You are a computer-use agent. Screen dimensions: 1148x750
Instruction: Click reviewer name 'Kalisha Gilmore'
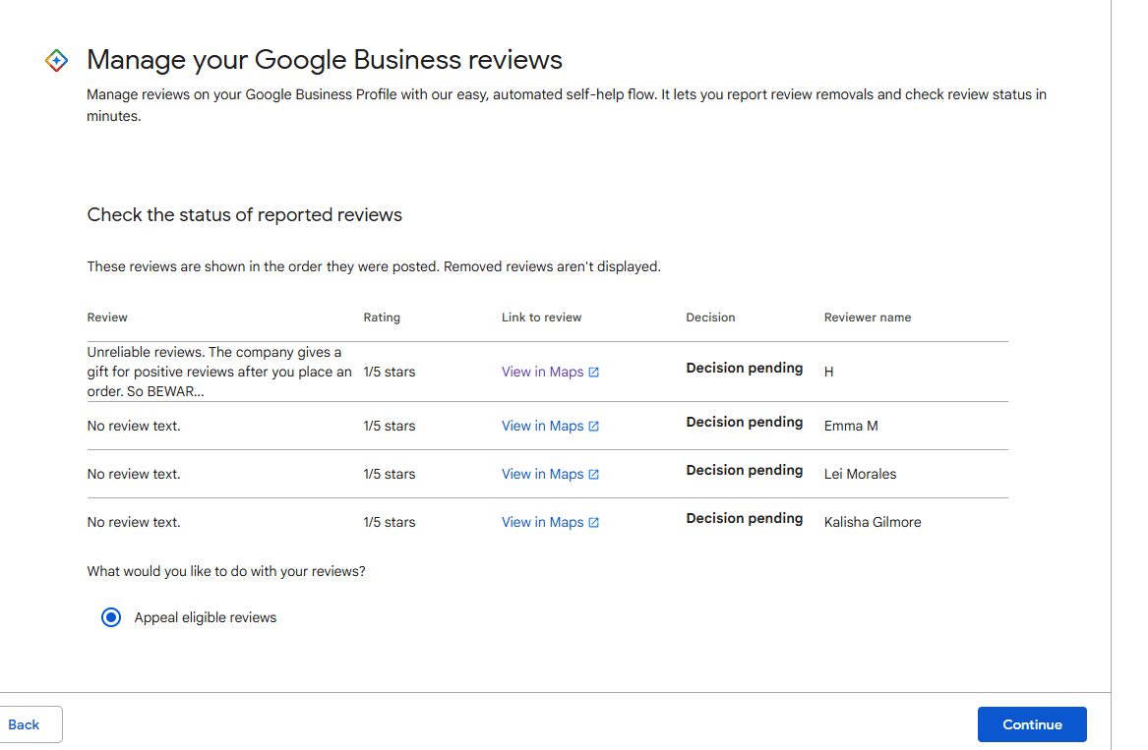click(x=872, y=522)
